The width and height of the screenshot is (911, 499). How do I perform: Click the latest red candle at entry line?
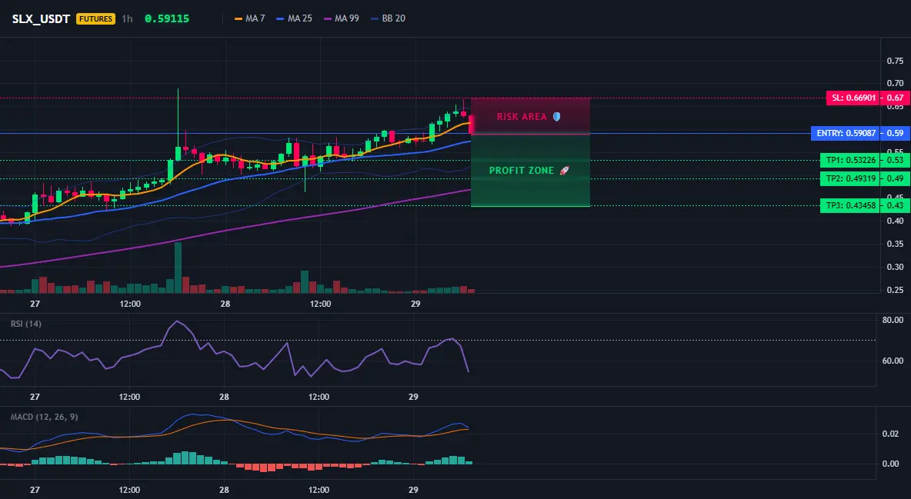pyautogui.click(x=471, y=124)
